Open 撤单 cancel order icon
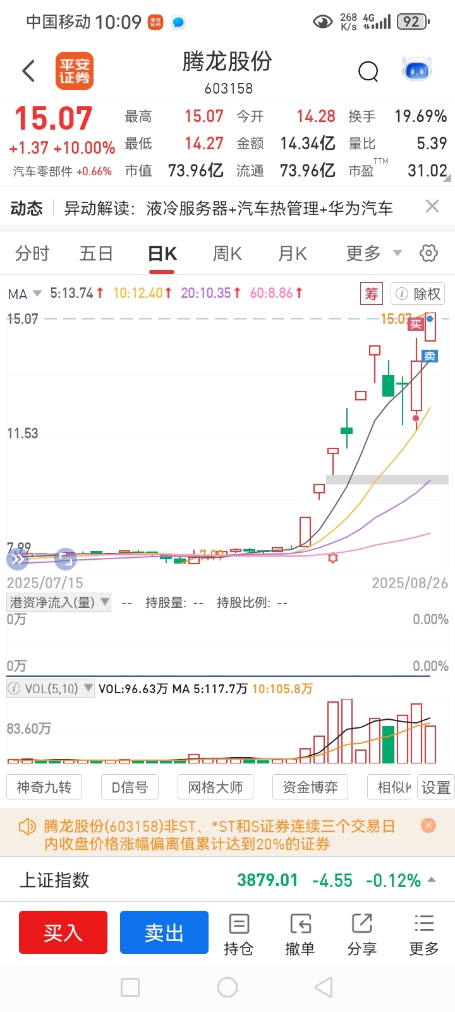The image size is (455, 1012). (300, 934)
